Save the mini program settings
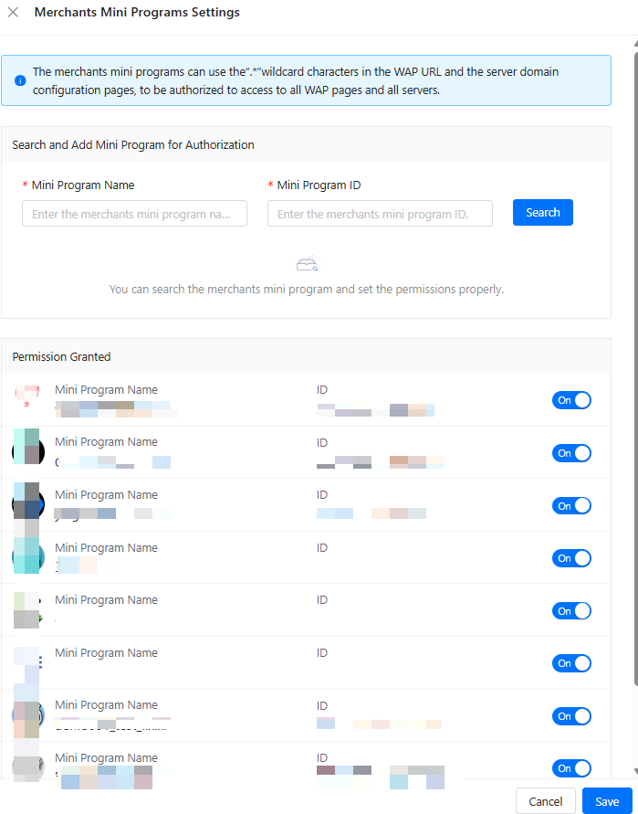The height and width of the screenshot is (814, 638). point(607,801)
